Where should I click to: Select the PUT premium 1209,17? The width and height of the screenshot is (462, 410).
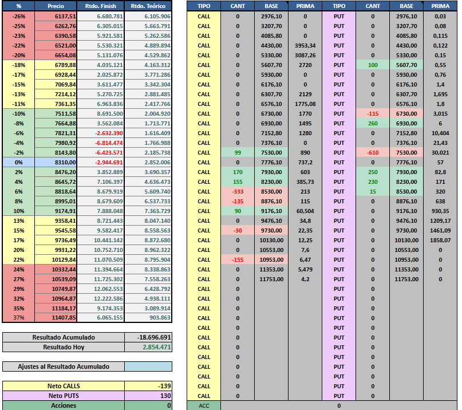click(440, 221)
